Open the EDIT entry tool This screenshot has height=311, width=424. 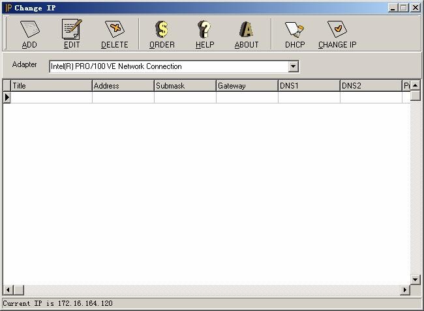click(x=72, y=29)
